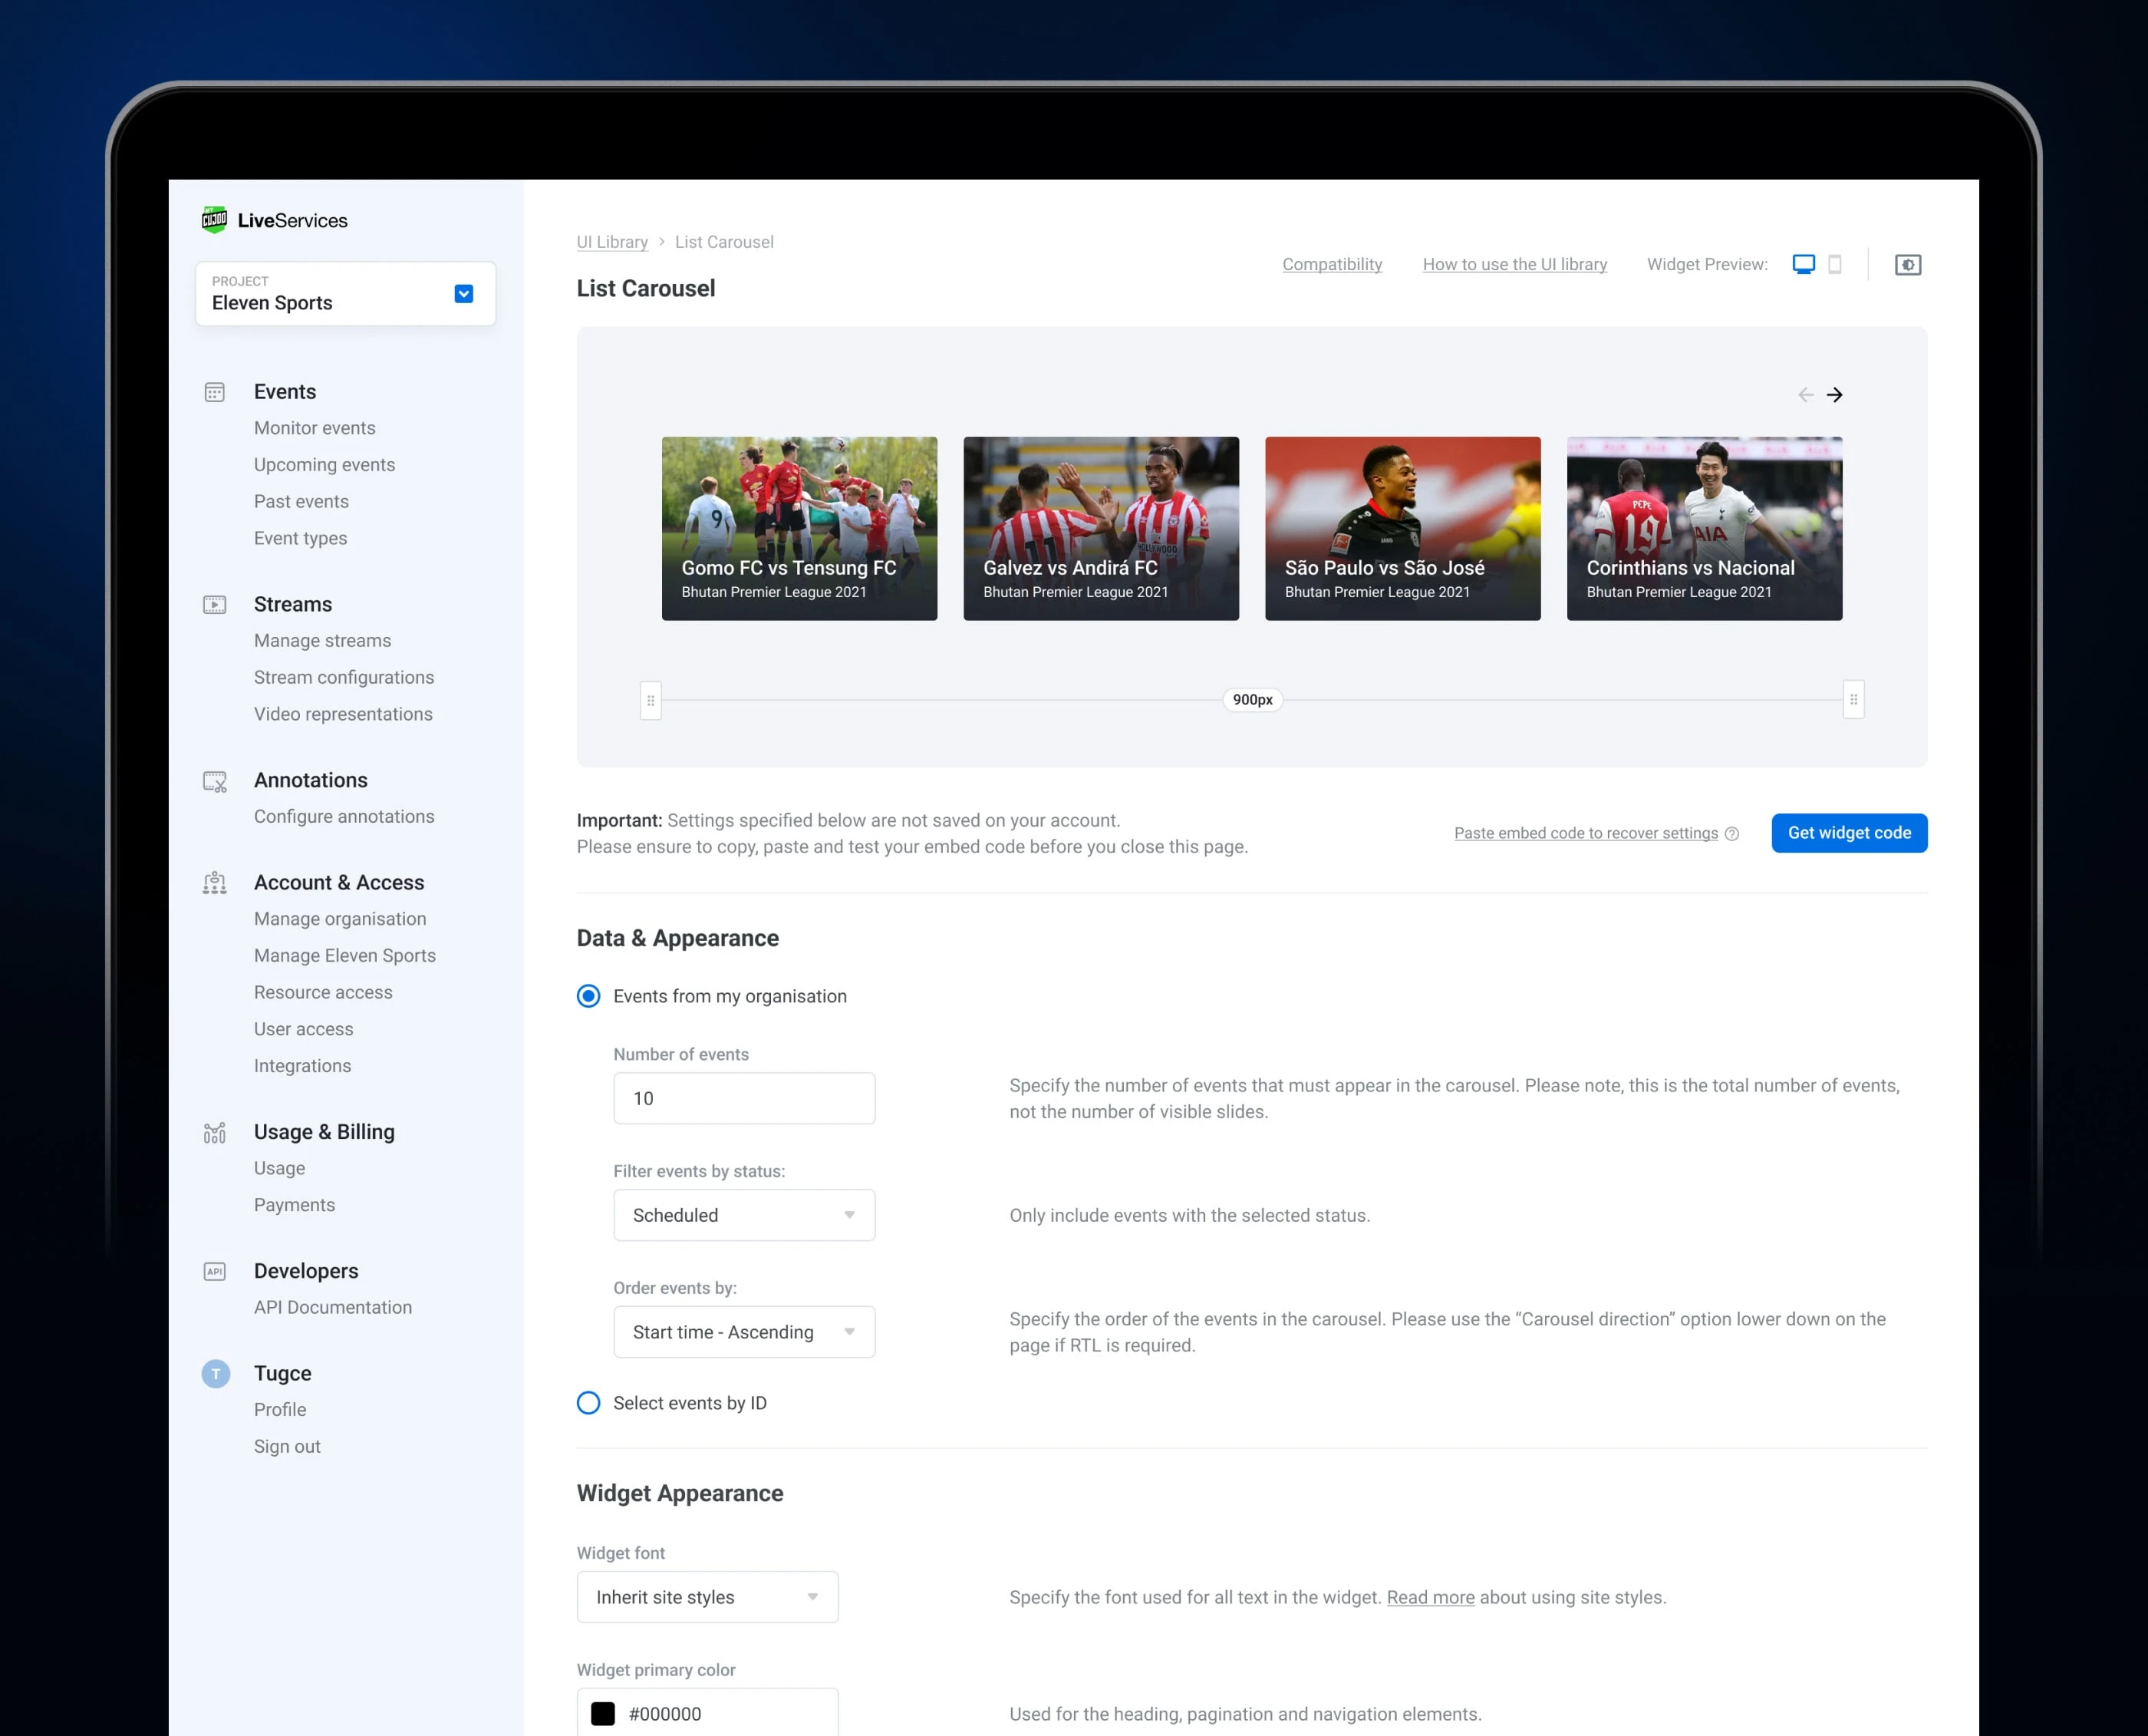Go to Manage streams in sidebar
The height and width of the screenshot is (1736, 2148).
click(322, 641)
